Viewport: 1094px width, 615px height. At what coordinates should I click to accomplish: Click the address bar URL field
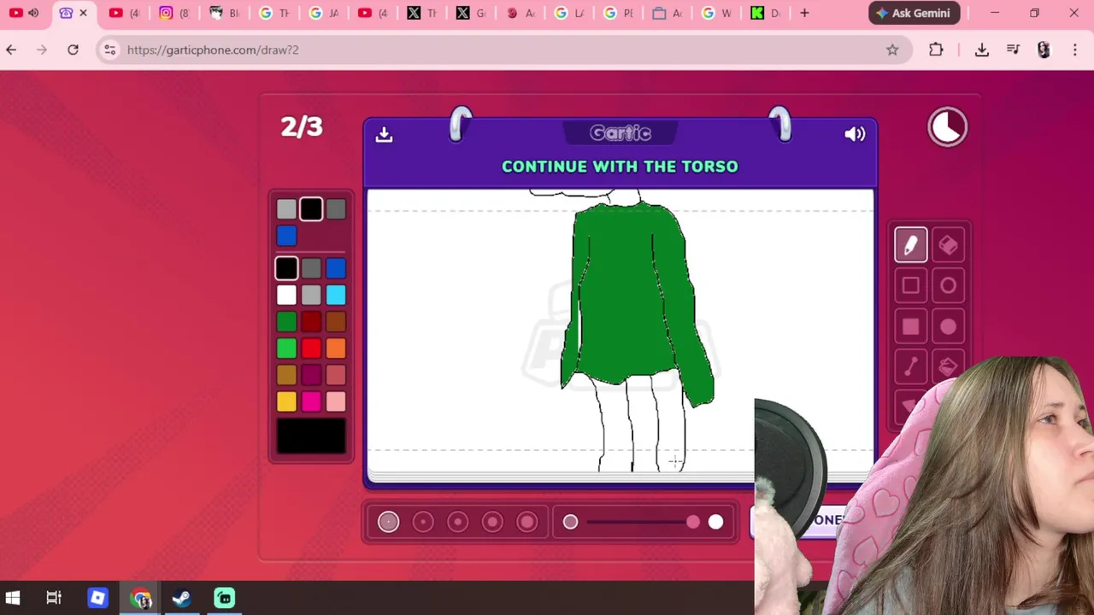[504, 50]
